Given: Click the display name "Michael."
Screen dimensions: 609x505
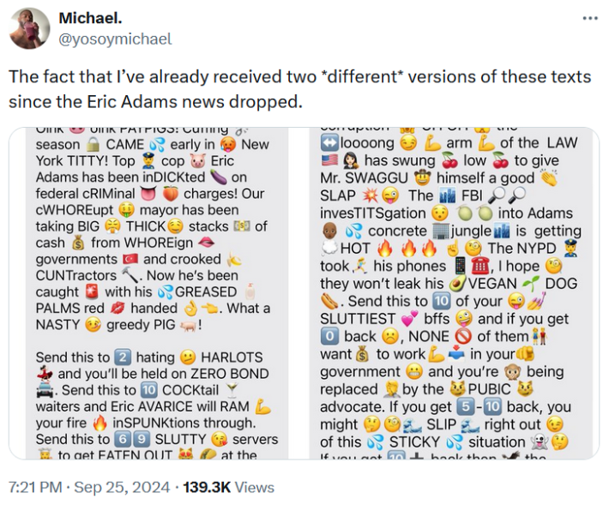Looking at the screenshot, I should tap(90, 18).
